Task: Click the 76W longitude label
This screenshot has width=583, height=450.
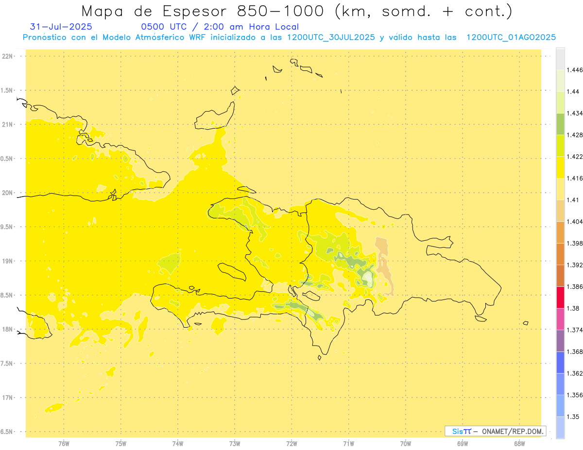Action: pyautogui.click(x=64, y=444)
